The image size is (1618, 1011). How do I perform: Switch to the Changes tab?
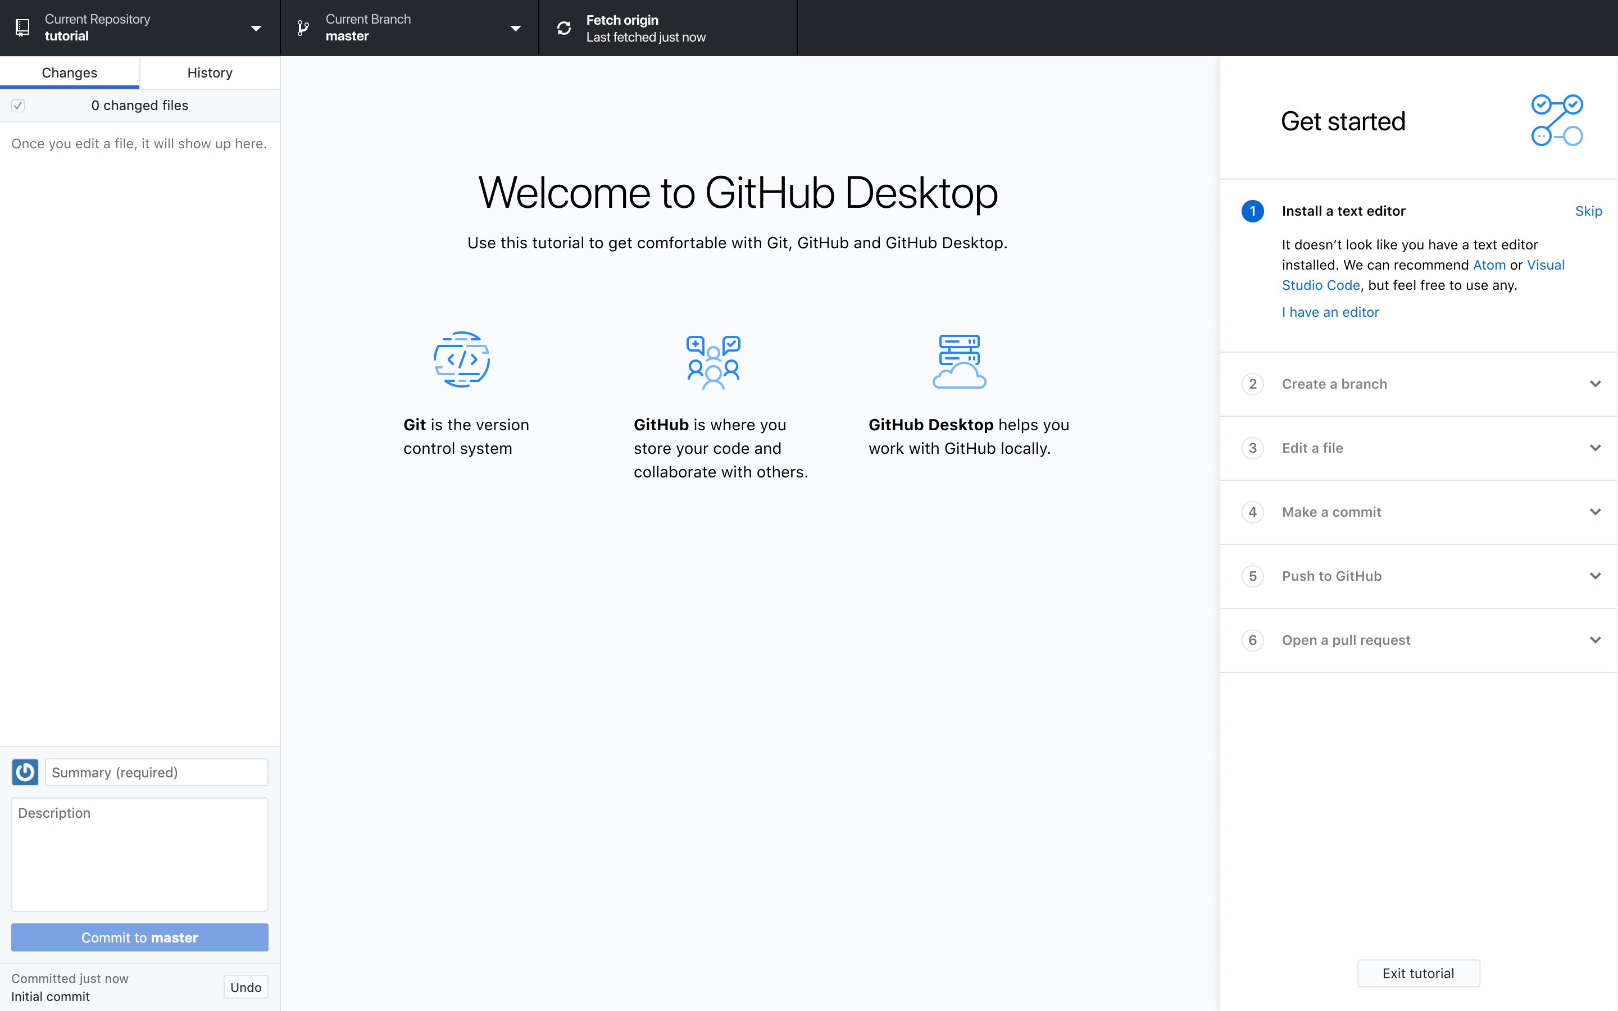tap(70, 72)
